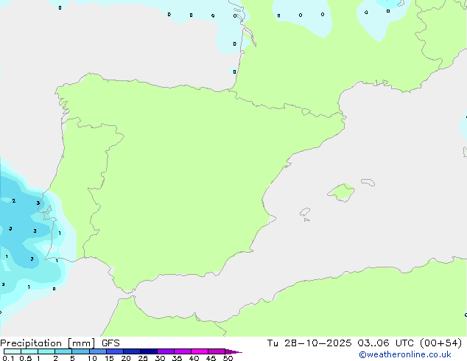Click the 'GFS' model label
The width and height of the screenshot is (467, 361).
(x=110, y=343)
